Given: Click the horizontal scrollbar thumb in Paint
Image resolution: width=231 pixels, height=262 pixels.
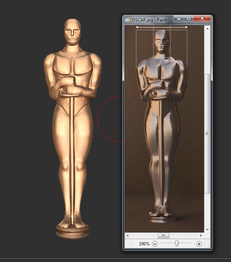Looking at the screenshot, I should coord(164,236).
